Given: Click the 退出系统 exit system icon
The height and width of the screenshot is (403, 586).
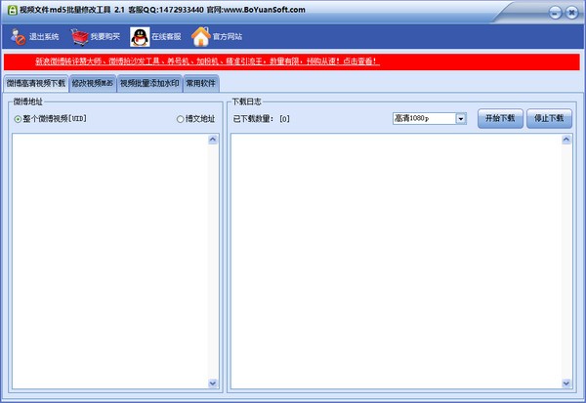Looking at the screenshot, I should click(18, 37).
